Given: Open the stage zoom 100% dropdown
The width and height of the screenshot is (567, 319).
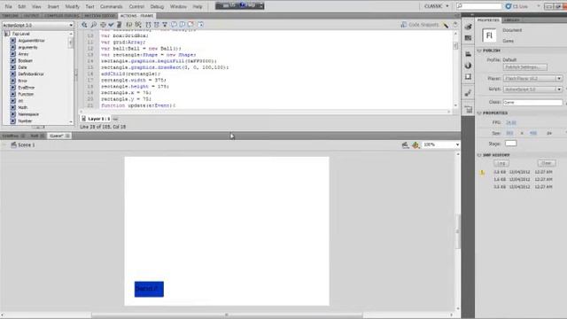Looking at the screenshot, I should pyautogui.click(x=441, y=144).
